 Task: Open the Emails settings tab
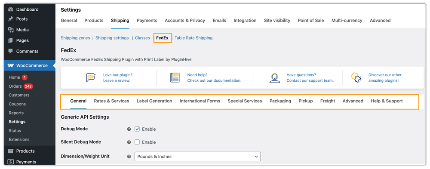[x=219, y=20]
